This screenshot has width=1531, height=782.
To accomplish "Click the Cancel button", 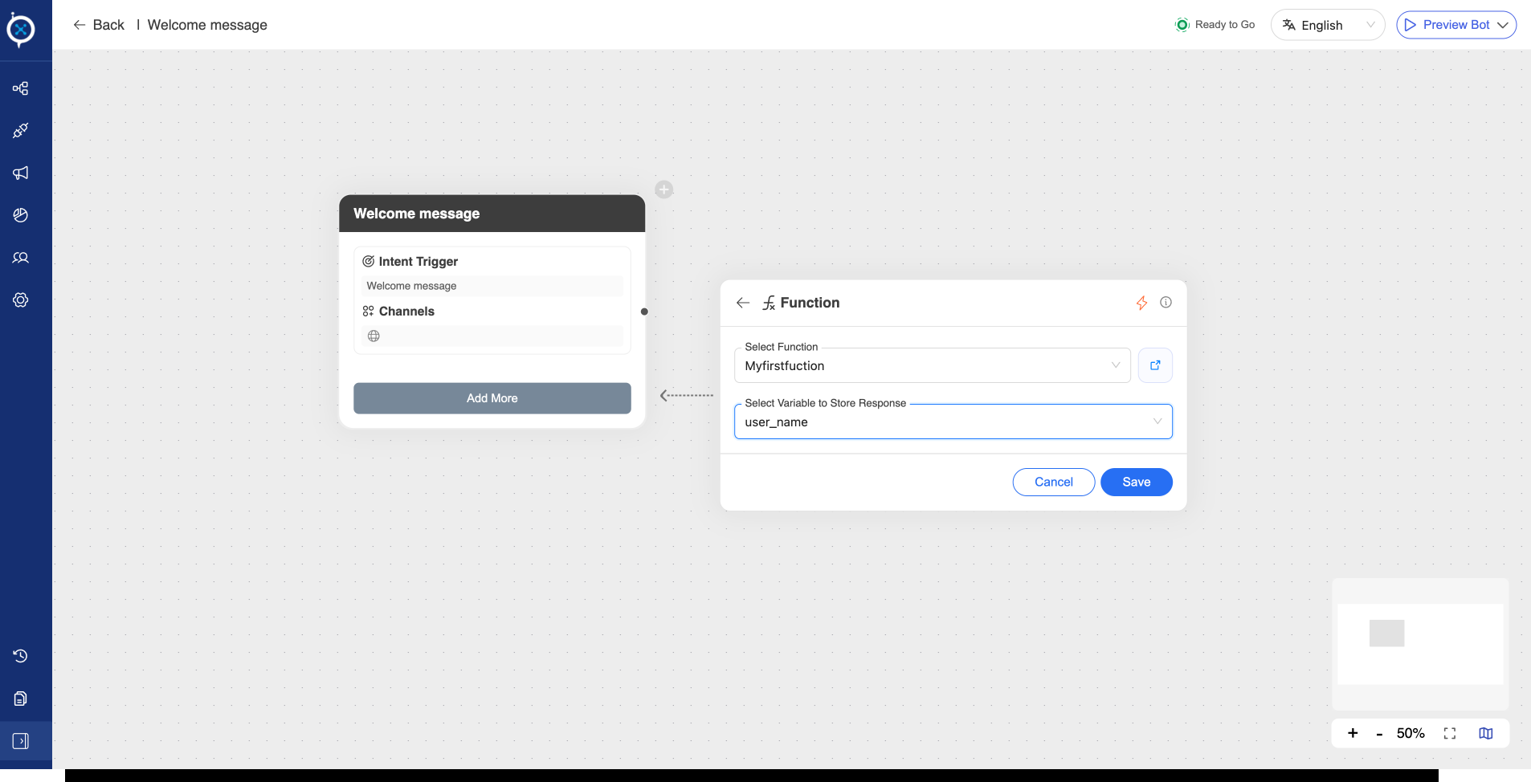I will (1053, 482).
